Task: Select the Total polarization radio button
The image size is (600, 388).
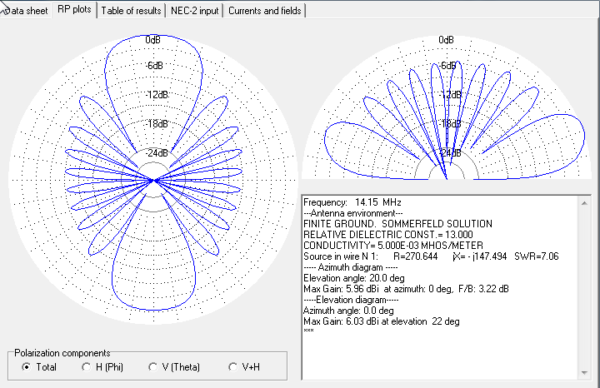Action: point(27,366)
